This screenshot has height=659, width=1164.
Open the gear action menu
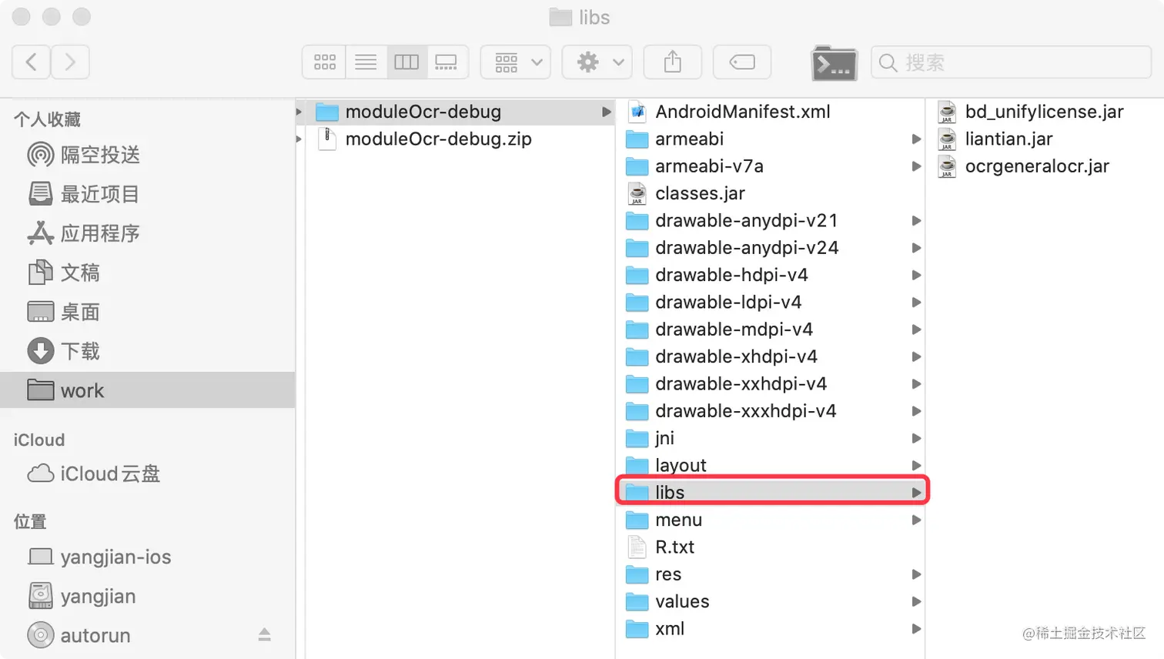pyautogui.click(x=597, y=62)
